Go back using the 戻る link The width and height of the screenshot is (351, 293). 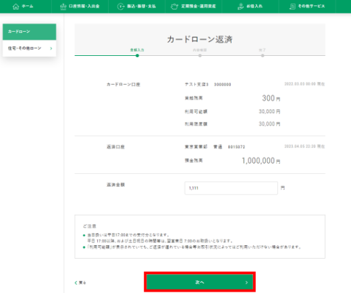point(80,283)
